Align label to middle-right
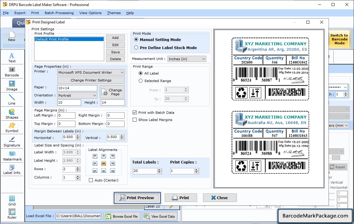The width and height of the screenshot is (354, 224). pos(112,163)
